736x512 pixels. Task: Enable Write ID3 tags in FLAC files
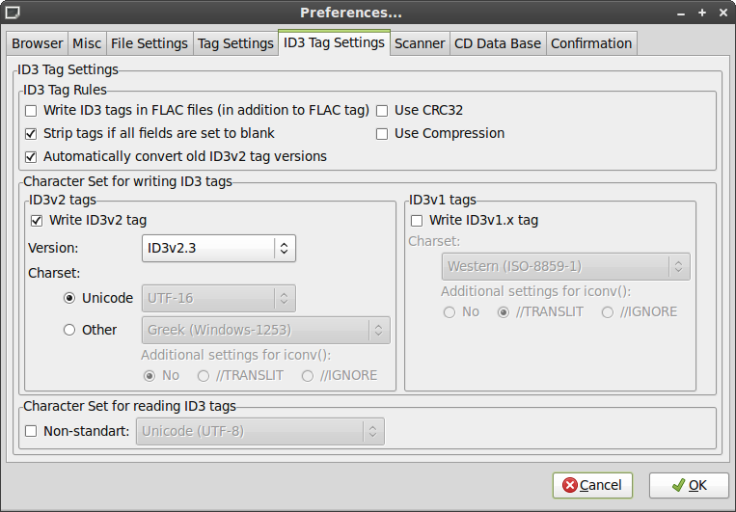[x=31, y=111]
